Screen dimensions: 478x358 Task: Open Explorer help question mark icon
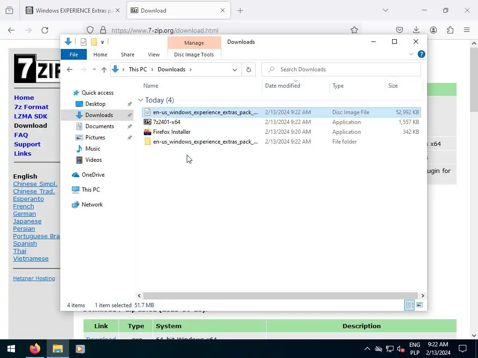point(422,54)
